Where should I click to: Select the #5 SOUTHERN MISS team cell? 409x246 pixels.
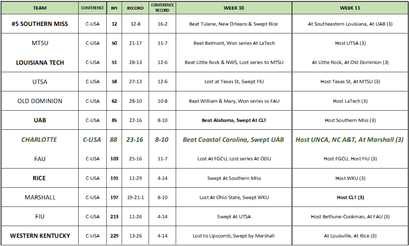coord(39,24)
